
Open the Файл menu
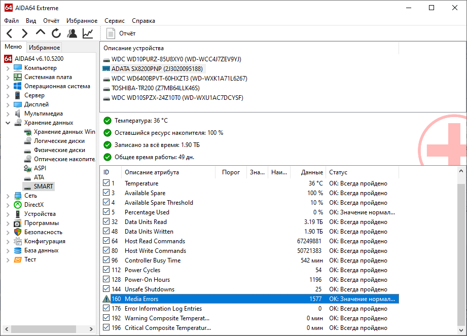click(x=12, y=21)
